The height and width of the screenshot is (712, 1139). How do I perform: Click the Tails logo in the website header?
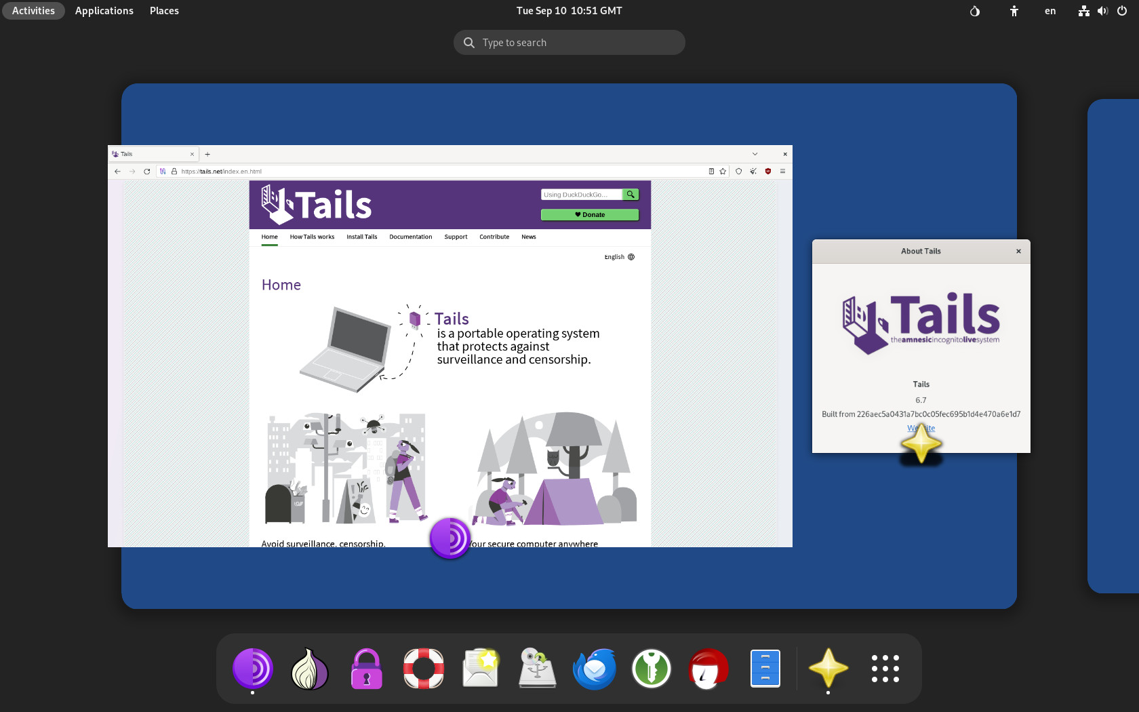tap(317, 205)
